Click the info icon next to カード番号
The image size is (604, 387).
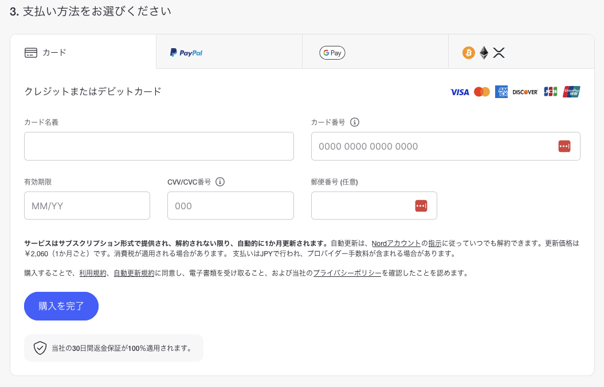pos(355,122)
